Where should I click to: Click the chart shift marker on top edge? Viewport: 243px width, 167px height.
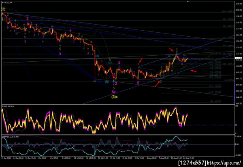188,1
